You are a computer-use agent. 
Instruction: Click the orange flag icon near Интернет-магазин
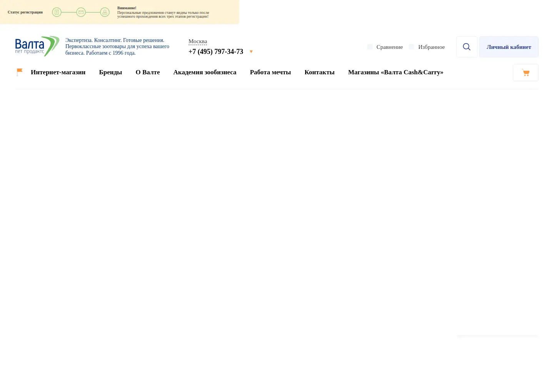click(20, 72)
